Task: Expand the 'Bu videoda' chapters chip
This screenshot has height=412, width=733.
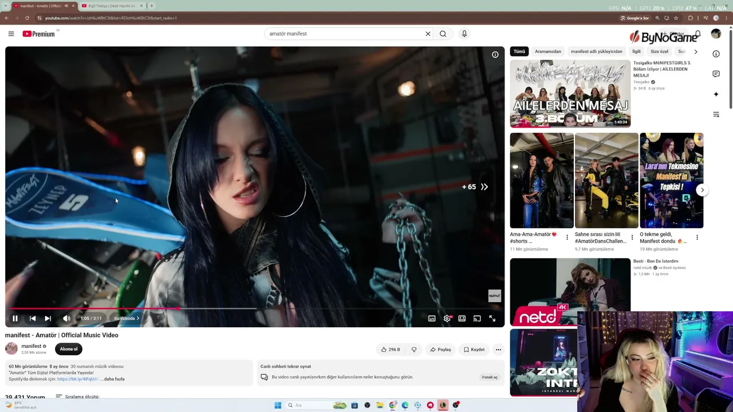Action: [127, 319]
